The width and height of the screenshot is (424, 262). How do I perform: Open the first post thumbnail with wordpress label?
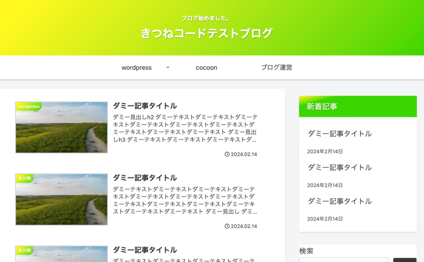coord(62,127)
